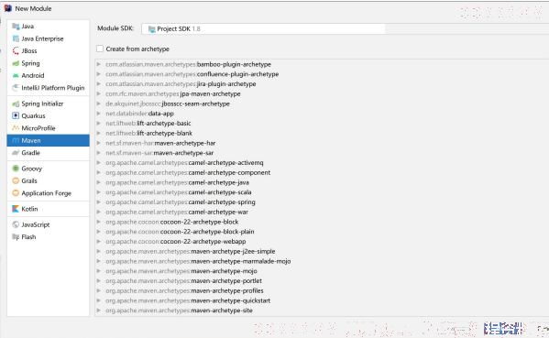The height and width of the screenshot is (338, 549).
Task: Click the IntelliJ icon in title bar
Action: pyautogui.click(x=7, y=8)
